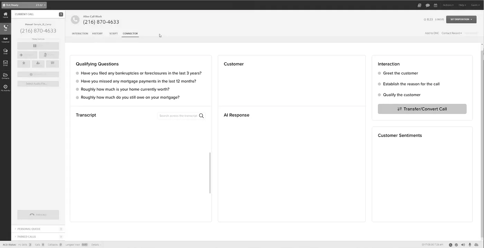The height and width of the screenshot is (248, 484).
Task: Click the End Call button
Action: tap(38, 215)
